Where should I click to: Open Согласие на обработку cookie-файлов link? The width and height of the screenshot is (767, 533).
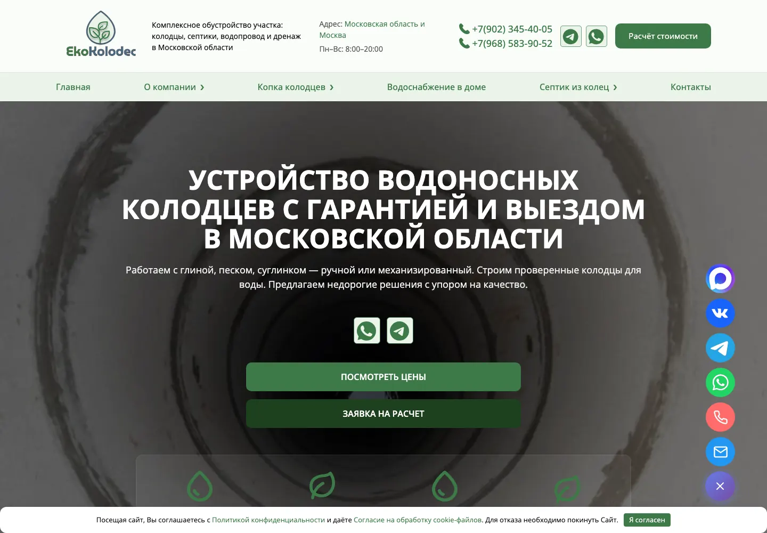(418, 520)
